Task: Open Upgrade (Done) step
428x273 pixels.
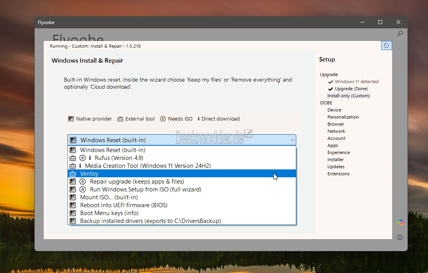Action: tap(351, 89)
